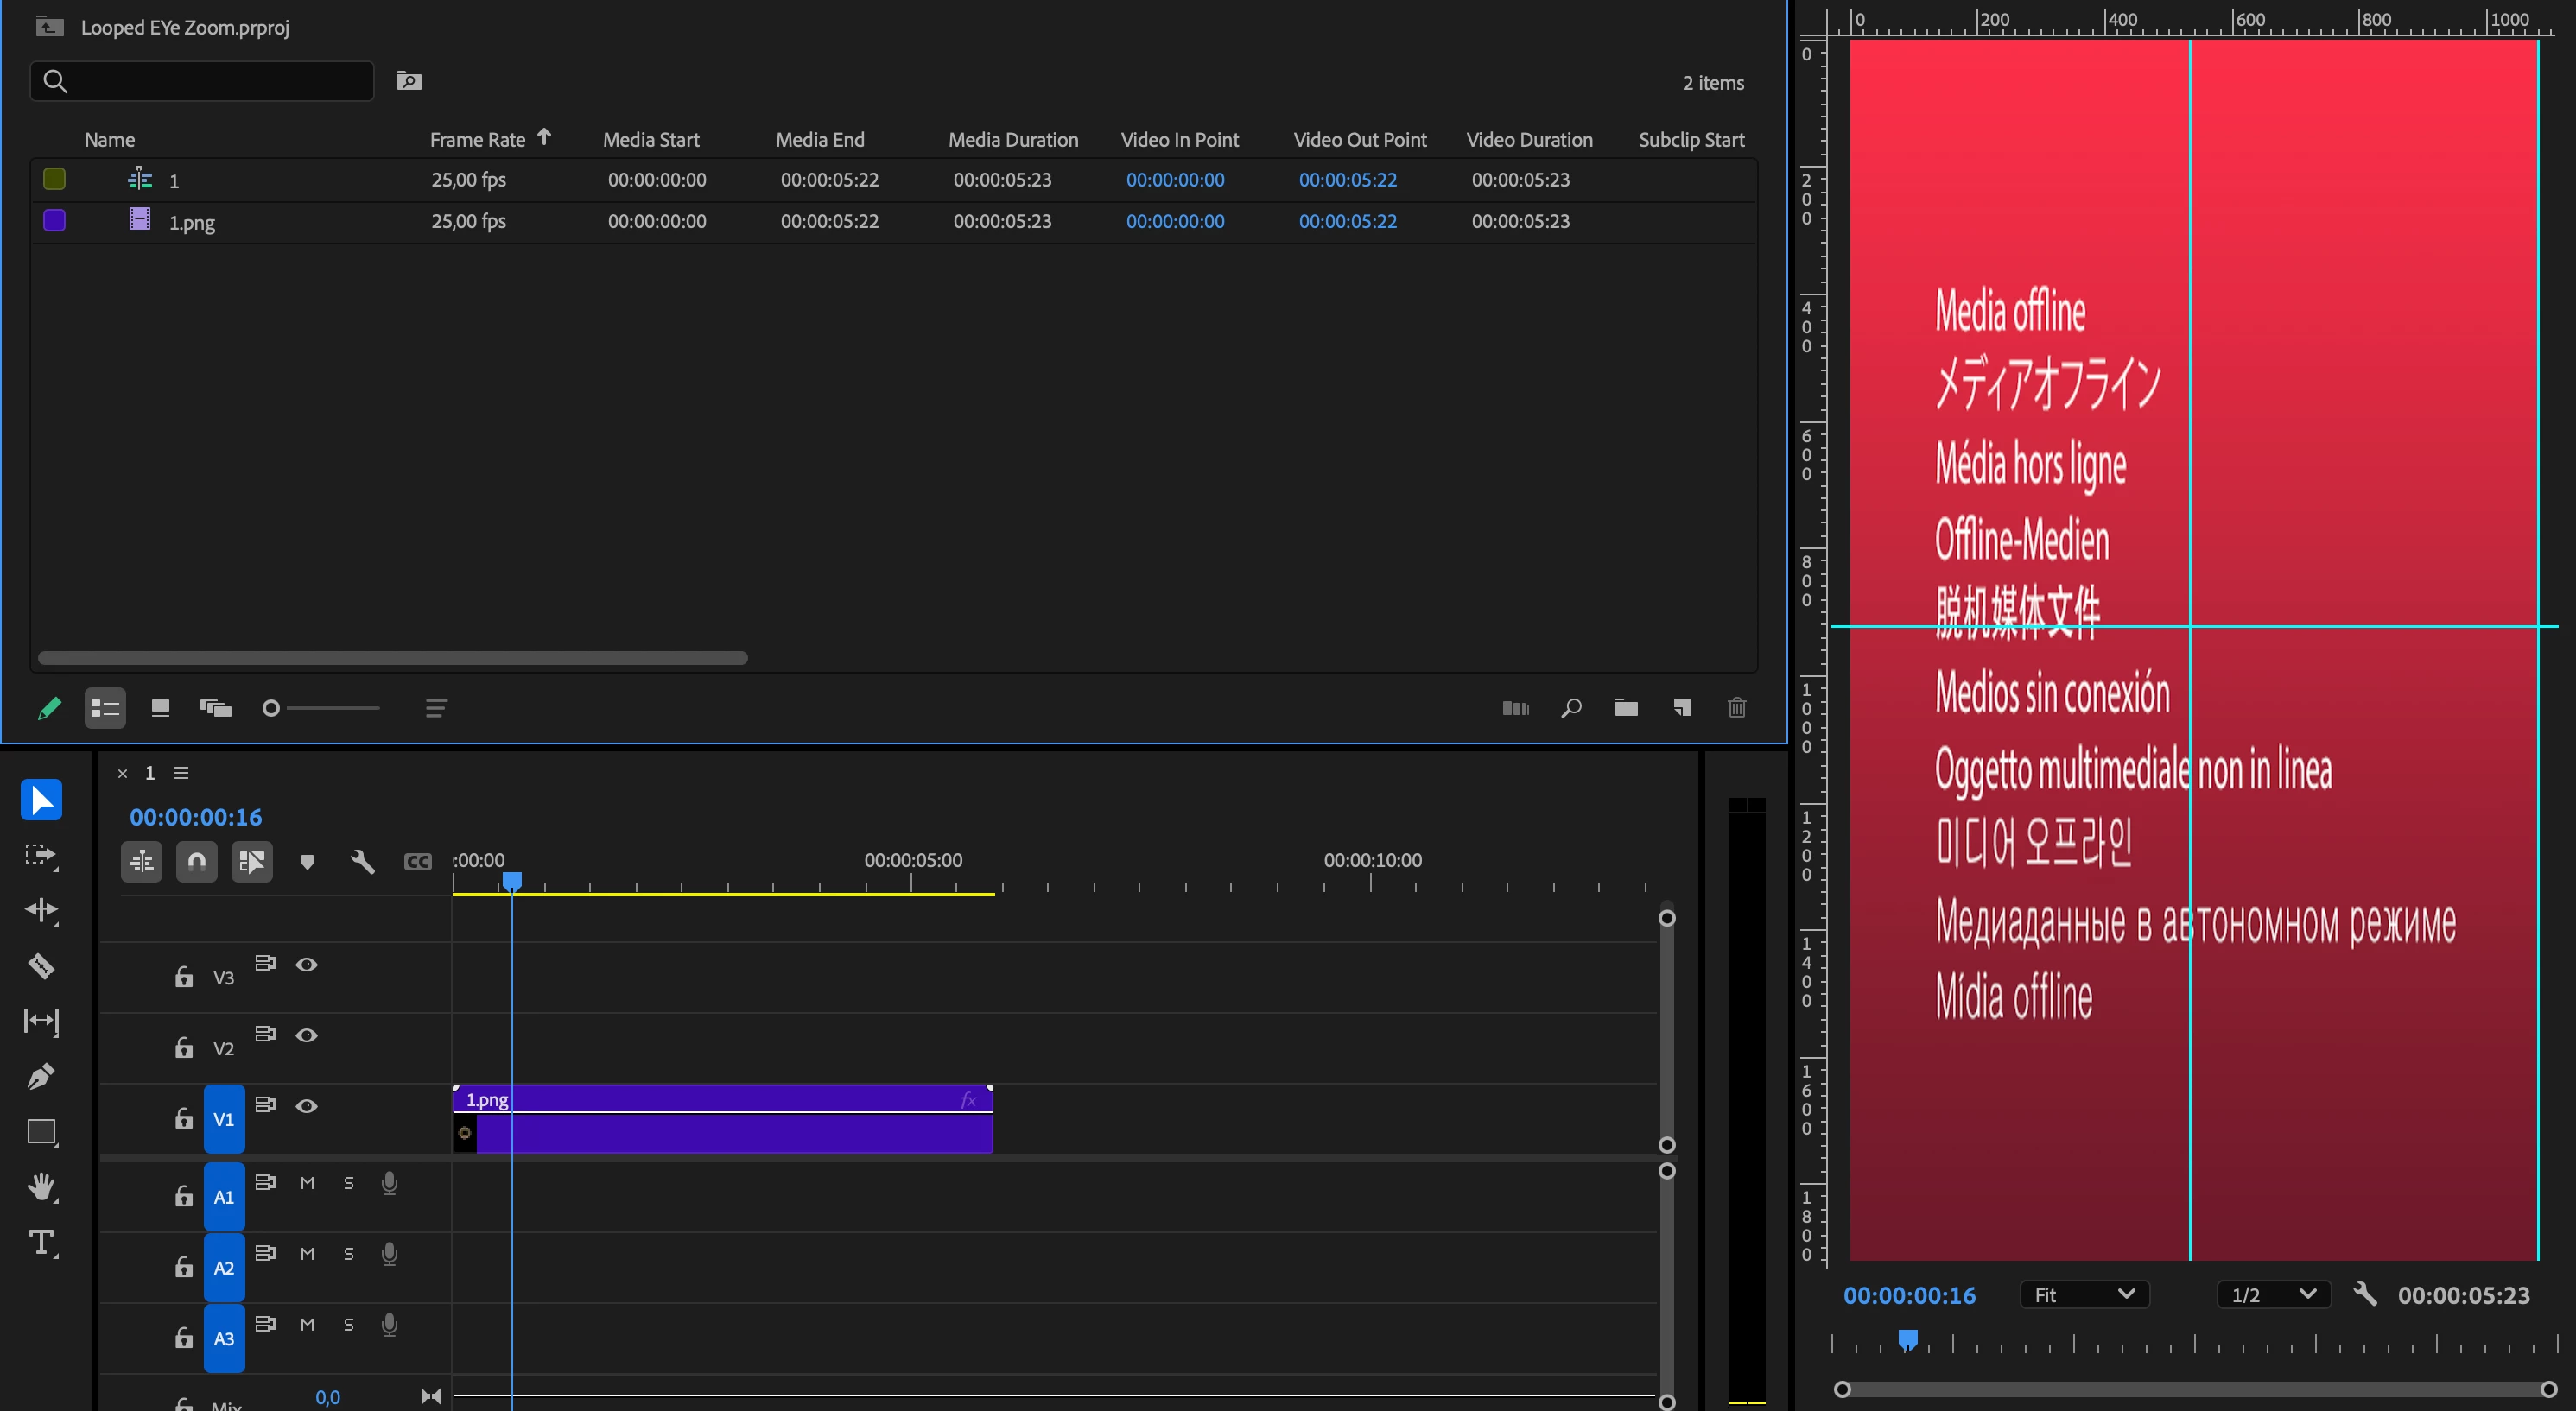The image size is (2576, 1411).
Task: Select the Slip tool
Action: 41,1021
